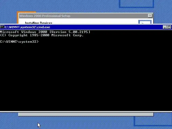Click the 'Installing Devices' heading in Setup

(39, 23)
